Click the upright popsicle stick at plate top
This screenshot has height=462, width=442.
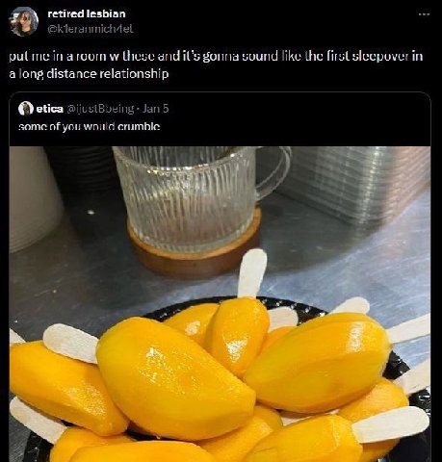pyautogui.click(x=253, y=273)
